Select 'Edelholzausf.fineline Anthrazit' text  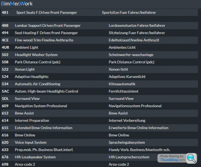134,40
